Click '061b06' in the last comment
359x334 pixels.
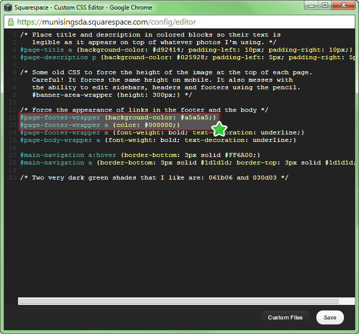(221, 178)
